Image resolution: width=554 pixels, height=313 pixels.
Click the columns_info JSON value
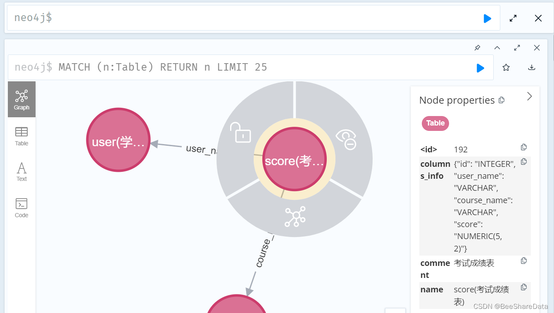click(x=485, y=206)
